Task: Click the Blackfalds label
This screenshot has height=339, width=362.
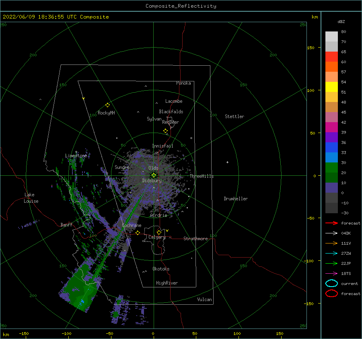Action: [171, 112]
